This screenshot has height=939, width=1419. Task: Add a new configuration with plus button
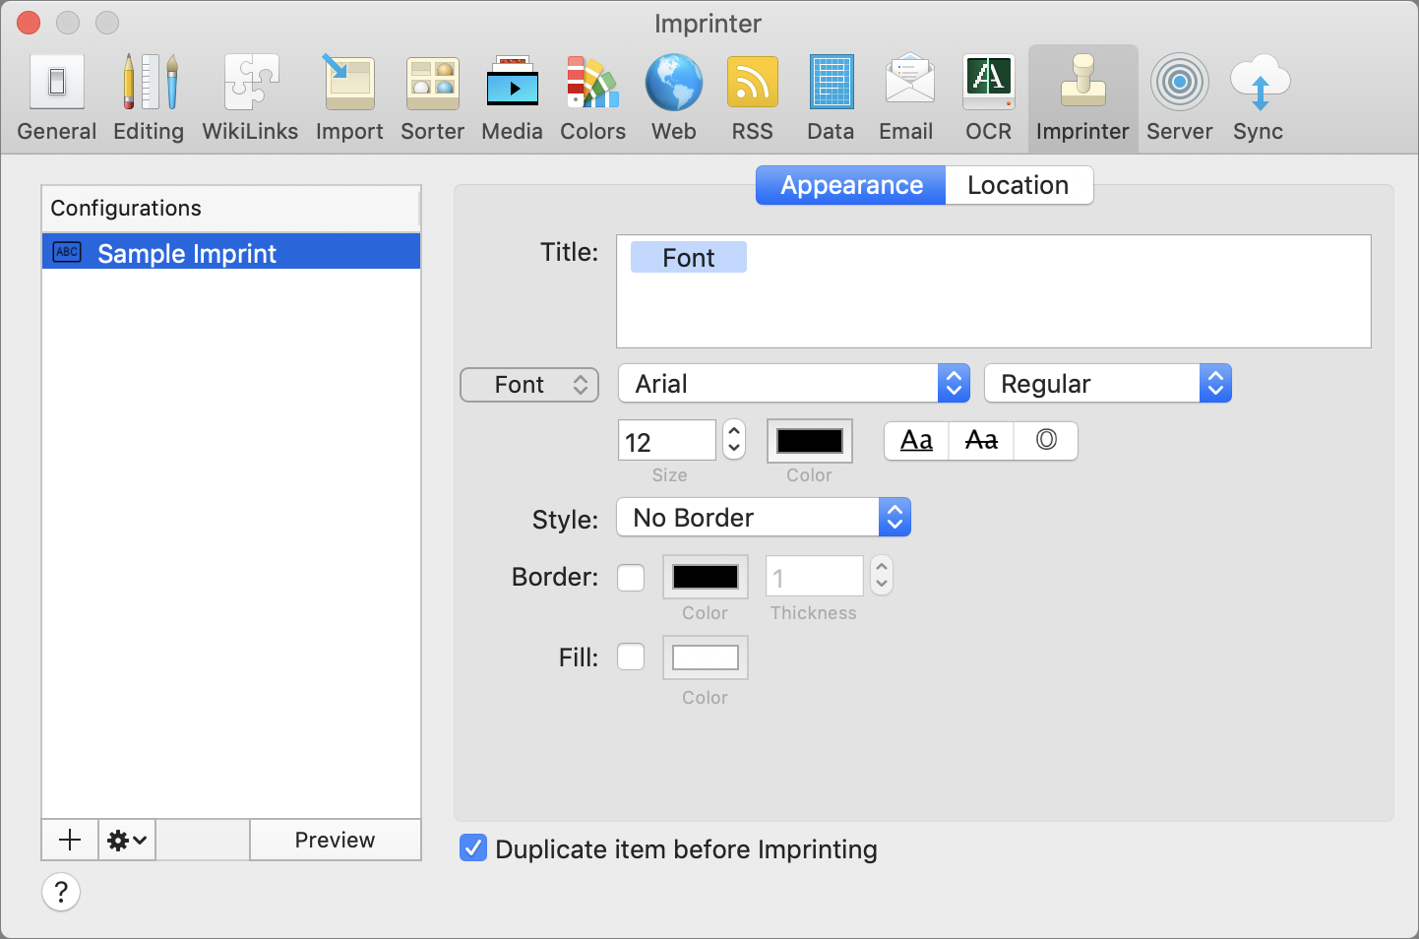click(70, 840)
